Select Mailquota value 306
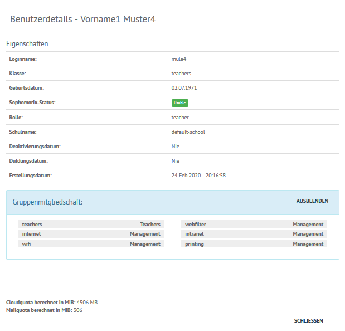This screenshot has height=331, width=345. 78,310
